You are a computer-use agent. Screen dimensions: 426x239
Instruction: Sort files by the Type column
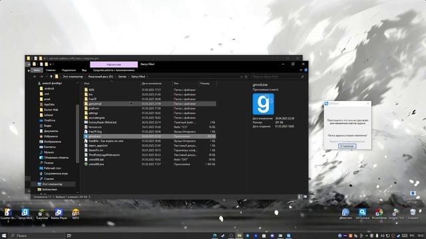(186, 84)
